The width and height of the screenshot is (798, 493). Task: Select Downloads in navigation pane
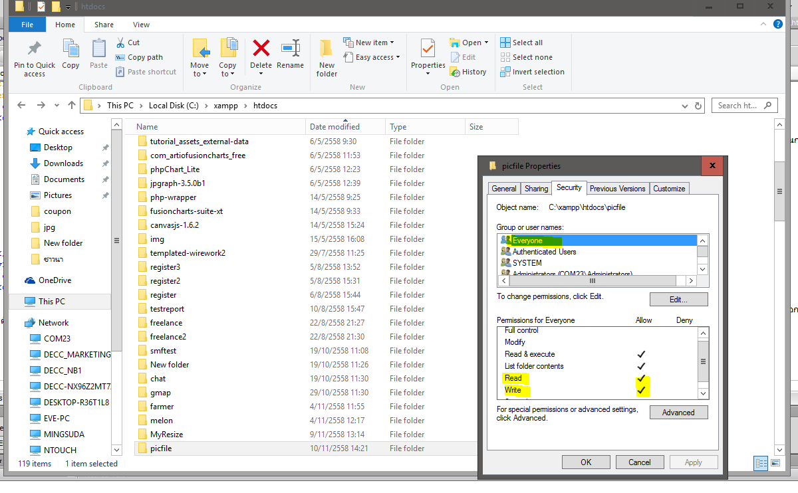[63, 163]
